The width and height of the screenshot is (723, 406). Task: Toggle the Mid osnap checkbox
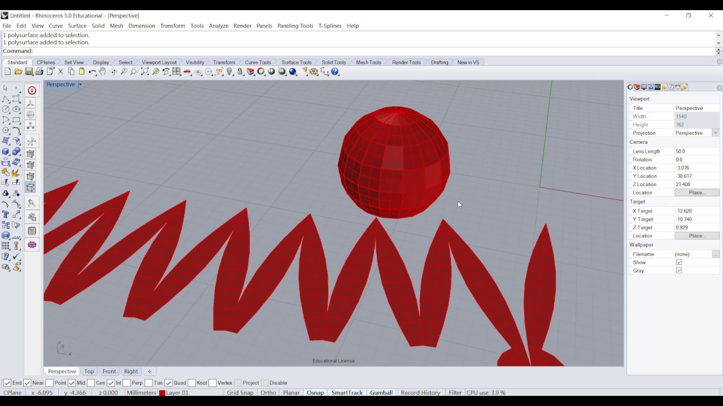pyautogui.click(x=71, y=383)
